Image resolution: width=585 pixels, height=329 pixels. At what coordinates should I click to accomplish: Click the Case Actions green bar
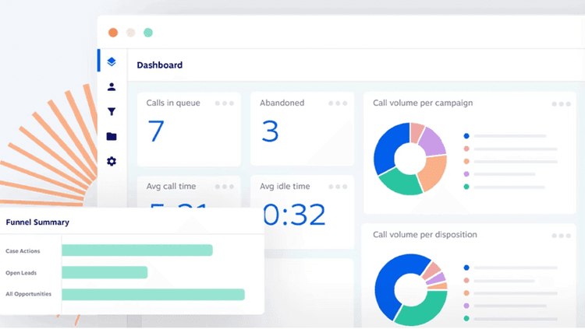(136, 250)
